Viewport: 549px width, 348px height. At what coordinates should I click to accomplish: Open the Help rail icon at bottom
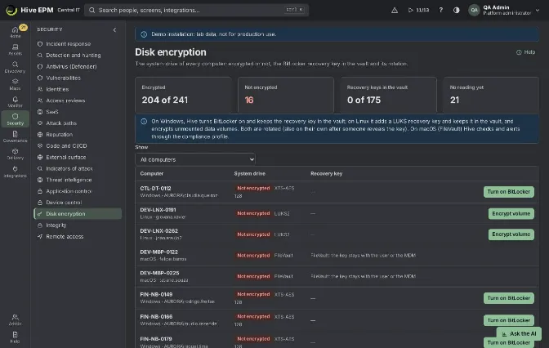click(x=15, y=337)
